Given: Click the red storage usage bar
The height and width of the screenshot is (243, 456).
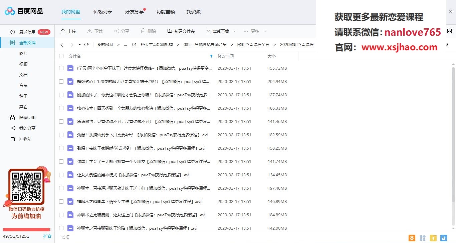Looking at the screenshot, I should point(26,230).
